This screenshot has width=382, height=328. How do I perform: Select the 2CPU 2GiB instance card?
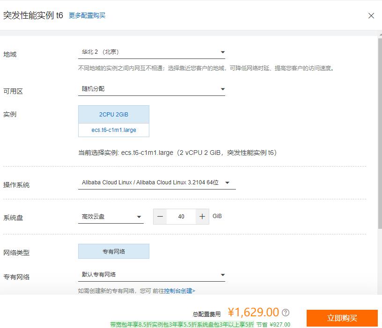(114, 115)
